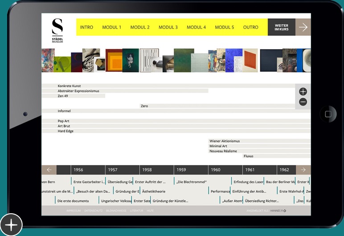344x236 pixels.
Task: Advance timeline with right arrow after 1962
Action: click(303, 170)
